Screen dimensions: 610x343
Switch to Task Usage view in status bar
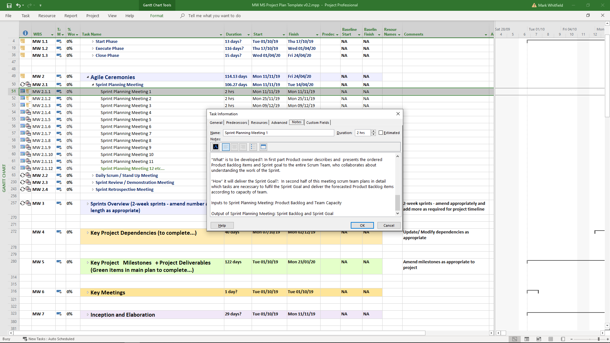pos(527,339)
